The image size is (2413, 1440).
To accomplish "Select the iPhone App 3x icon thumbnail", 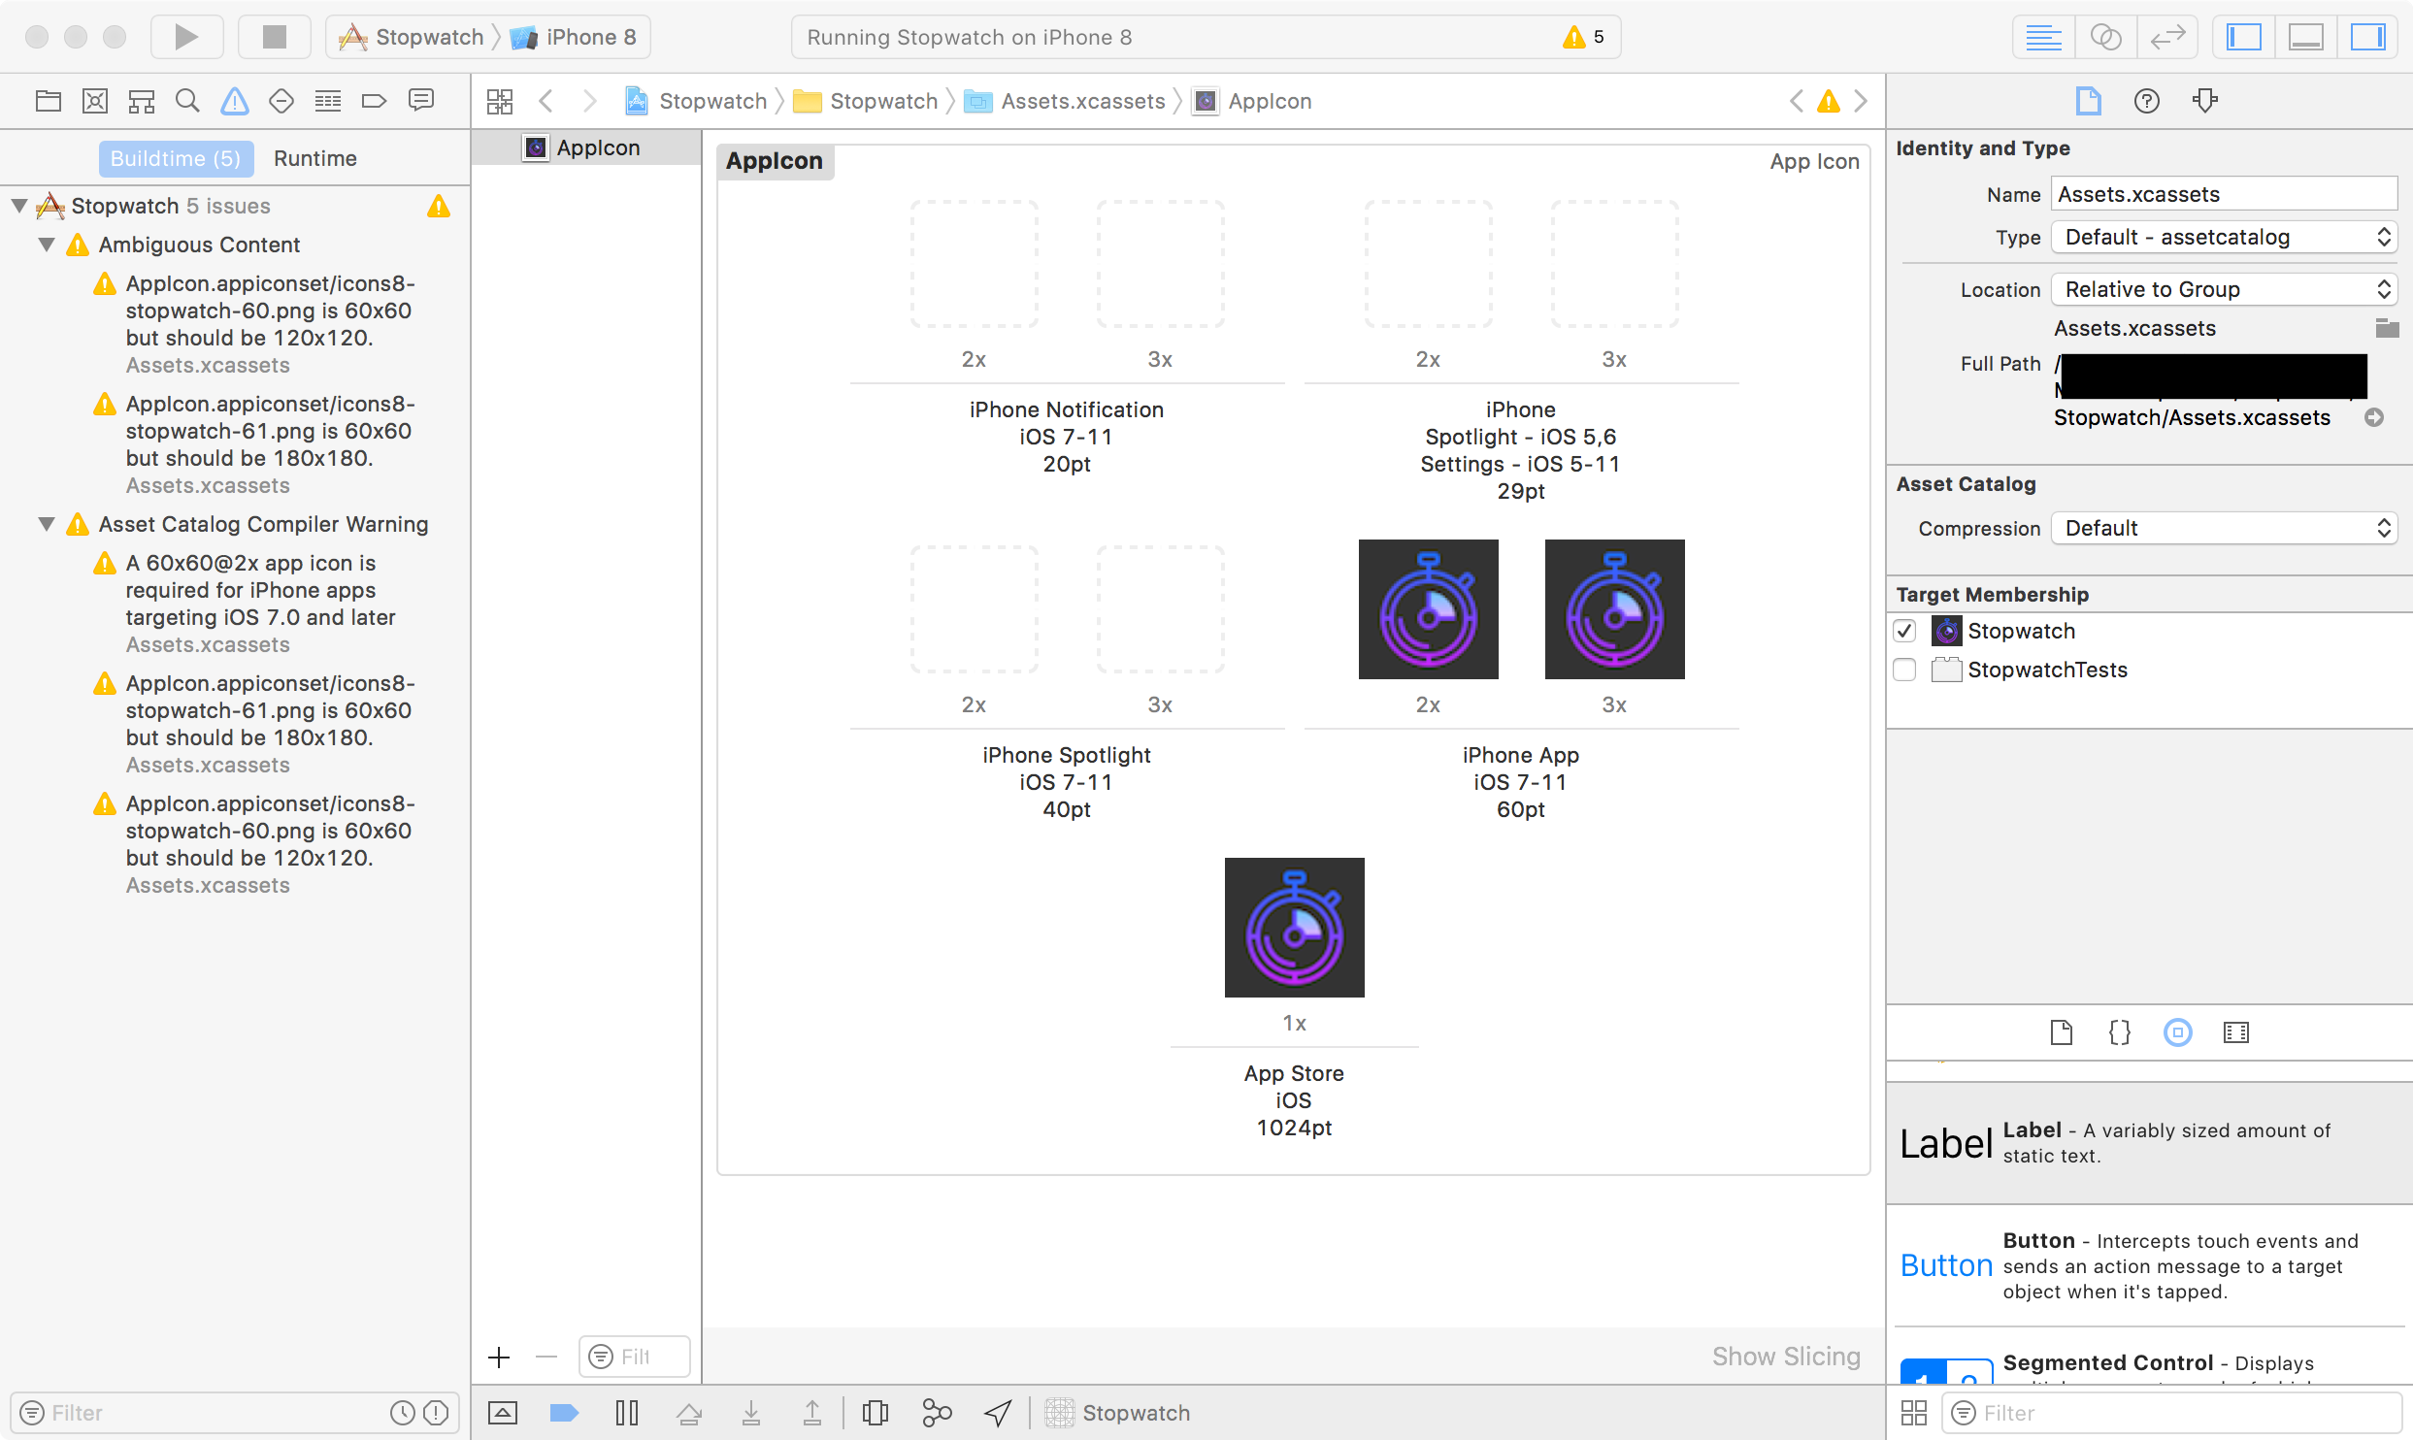I will pyautogui.click(x=1614, y=609).
